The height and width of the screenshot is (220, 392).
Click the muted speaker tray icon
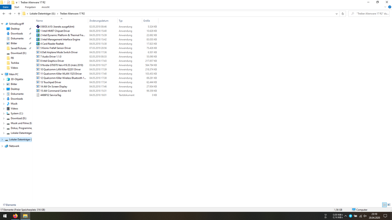pos(365,216)
